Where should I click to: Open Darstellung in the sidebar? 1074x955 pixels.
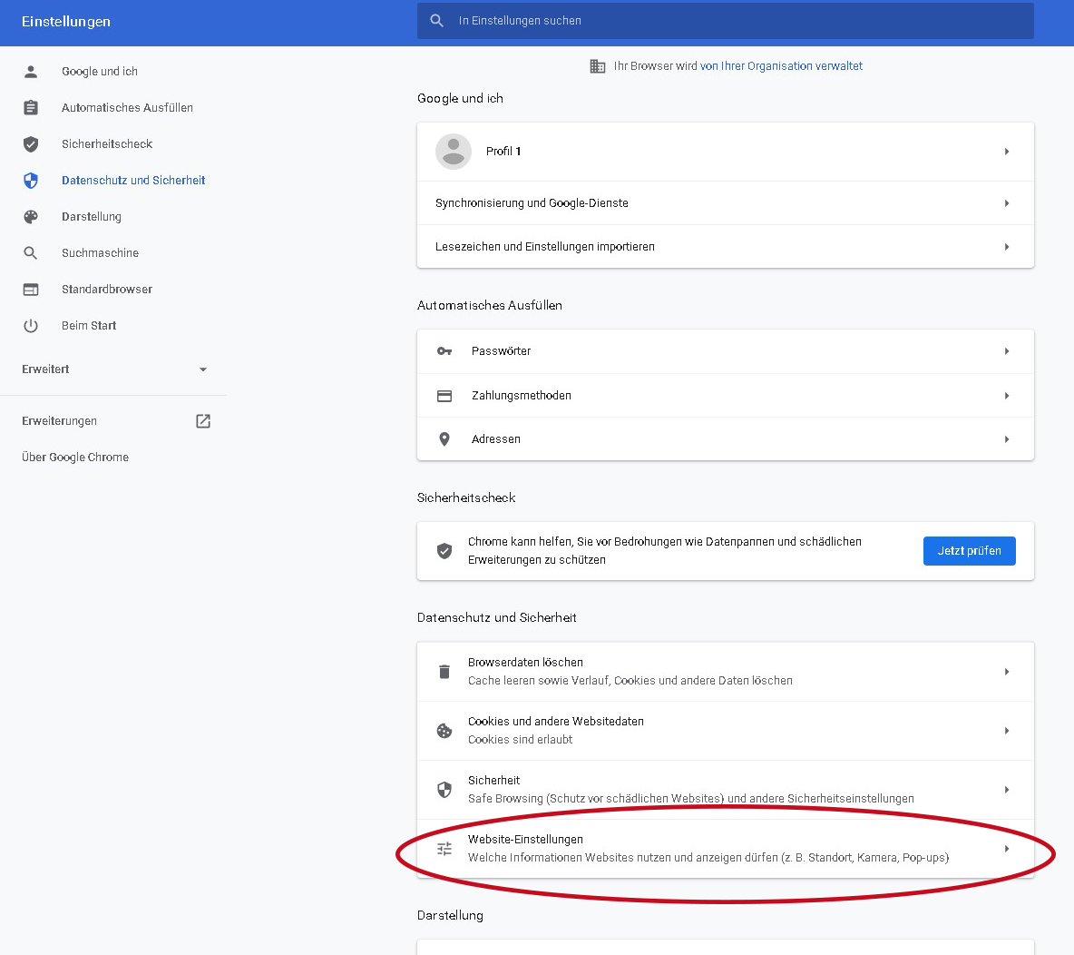click(91, 217)
